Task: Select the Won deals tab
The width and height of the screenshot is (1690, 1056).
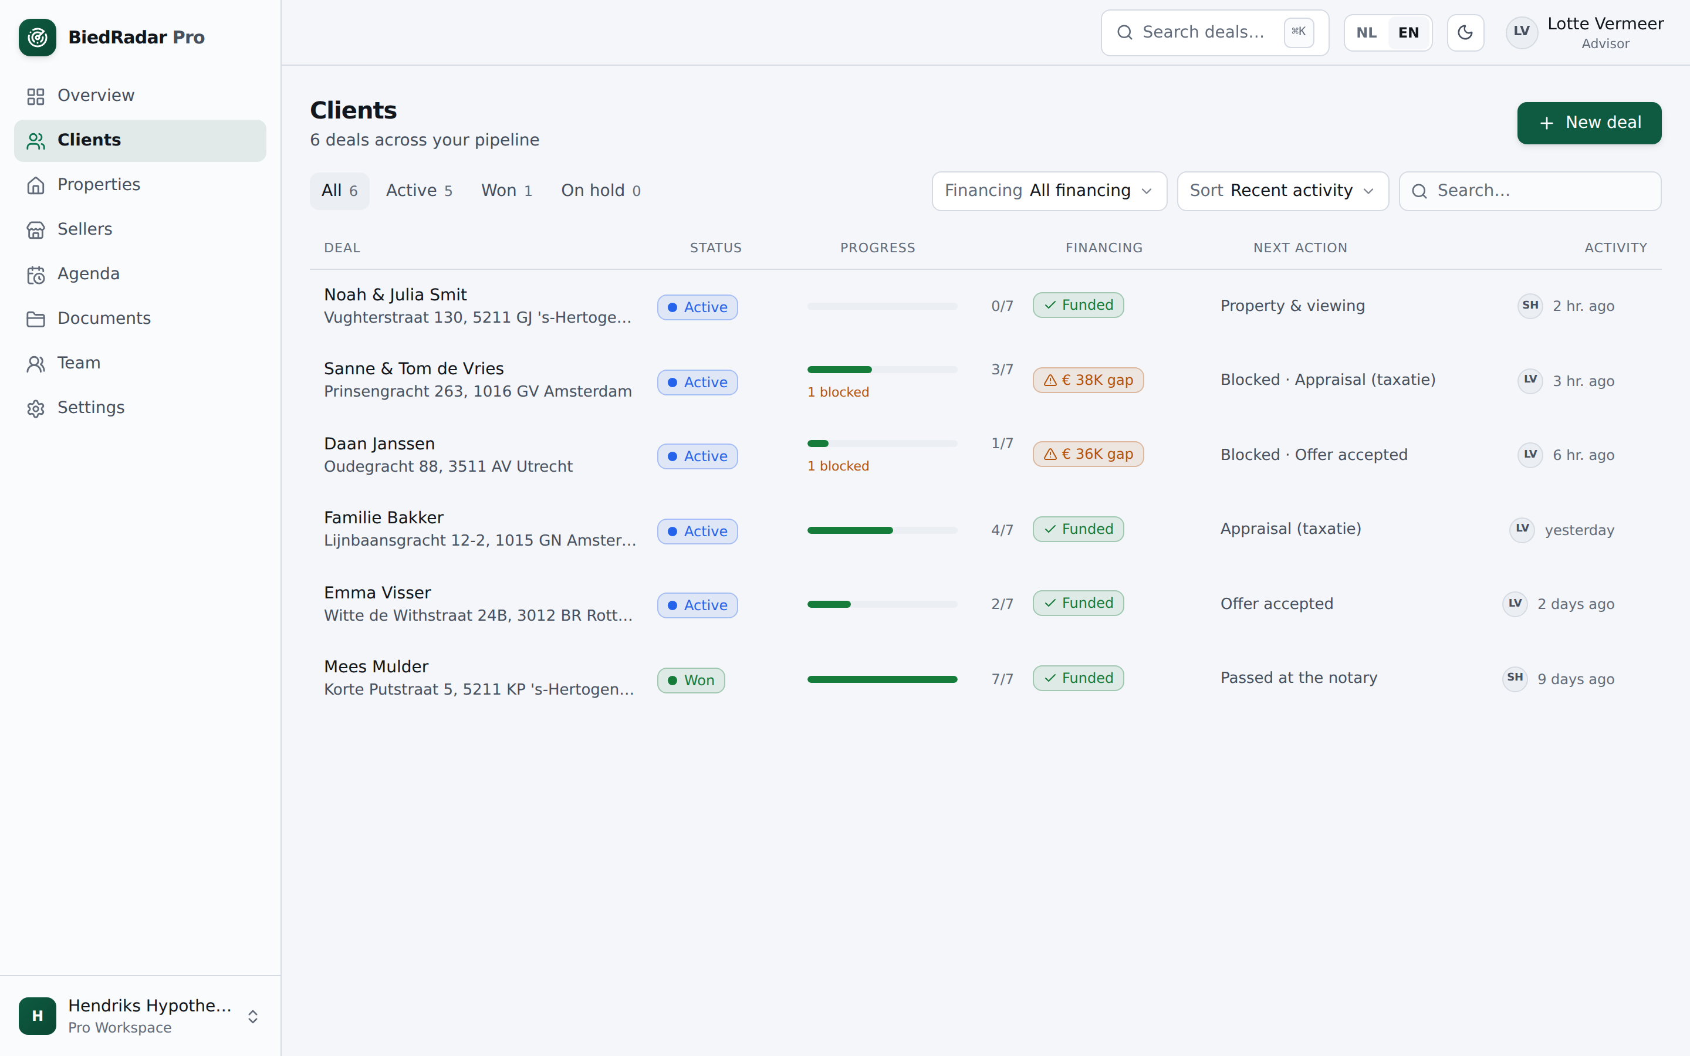Action: point(506,191)
